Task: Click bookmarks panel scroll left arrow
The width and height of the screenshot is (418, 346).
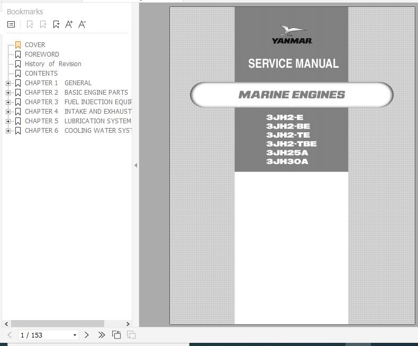Action: [6, 324]
